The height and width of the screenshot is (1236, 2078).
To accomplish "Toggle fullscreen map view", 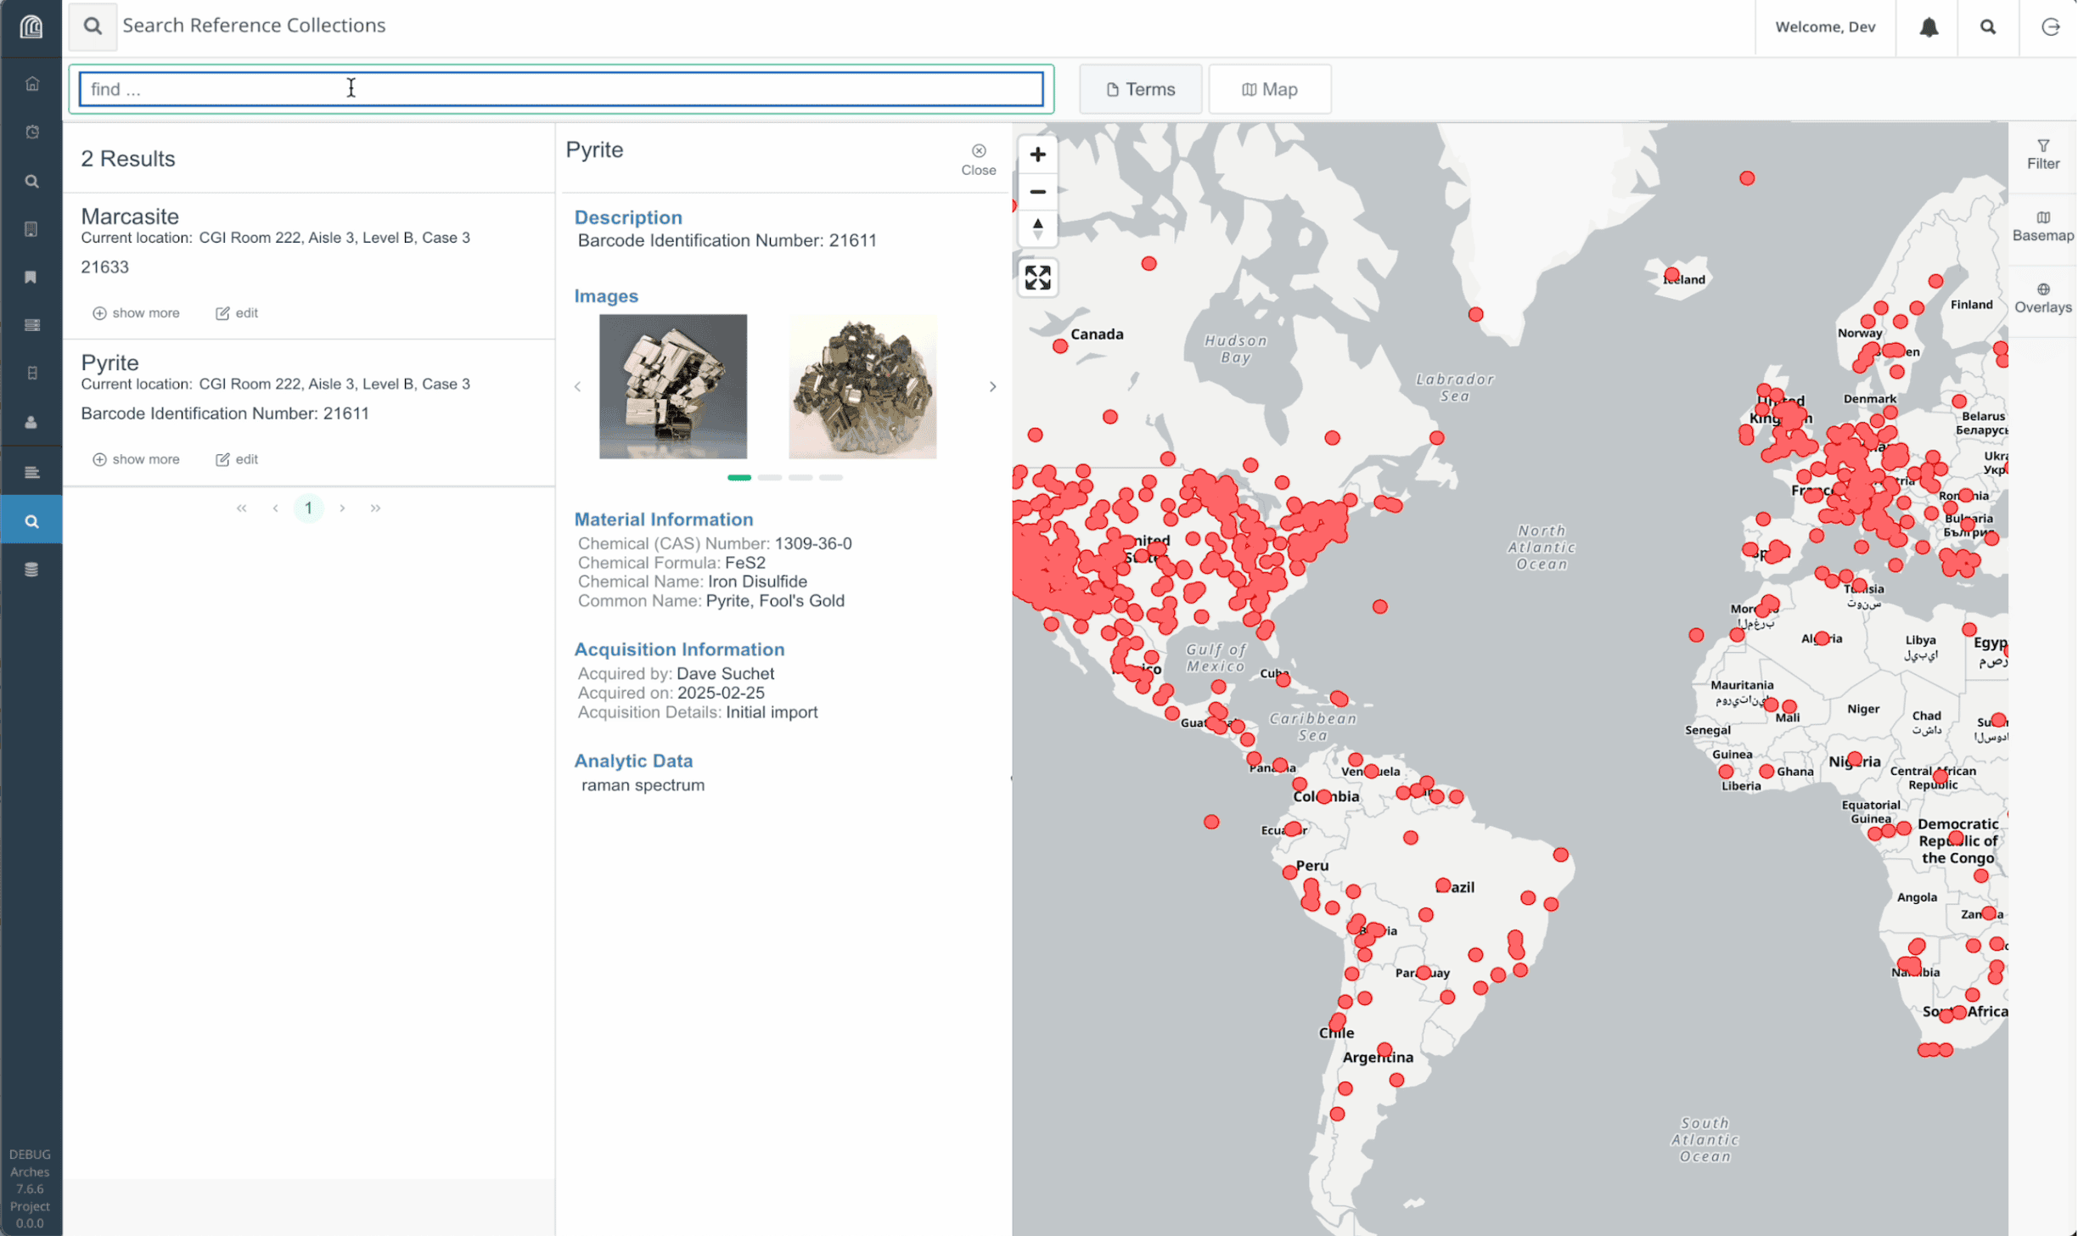I will click(1037, 278).
